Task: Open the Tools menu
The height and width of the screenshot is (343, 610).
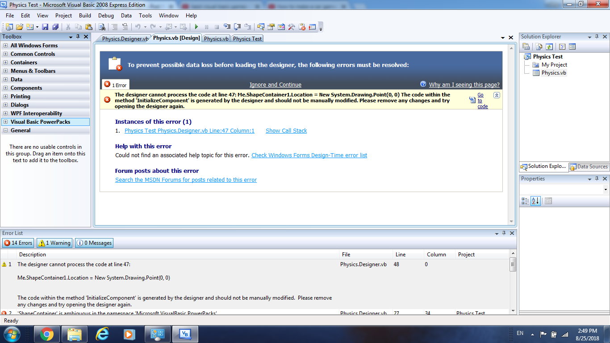Action: [x=146, y=15]
